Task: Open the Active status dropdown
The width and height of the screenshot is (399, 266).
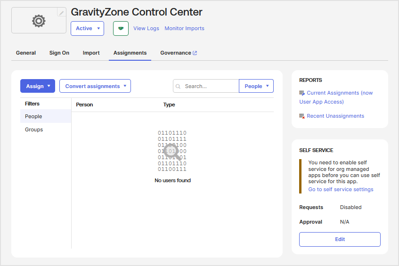Action: (87, 28)
